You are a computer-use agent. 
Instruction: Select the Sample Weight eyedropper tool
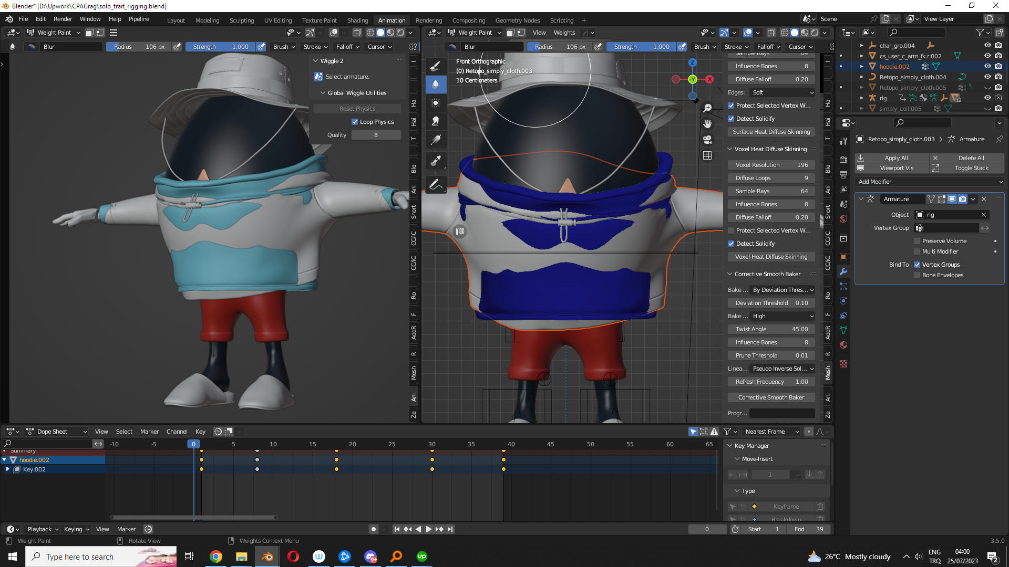435,161
